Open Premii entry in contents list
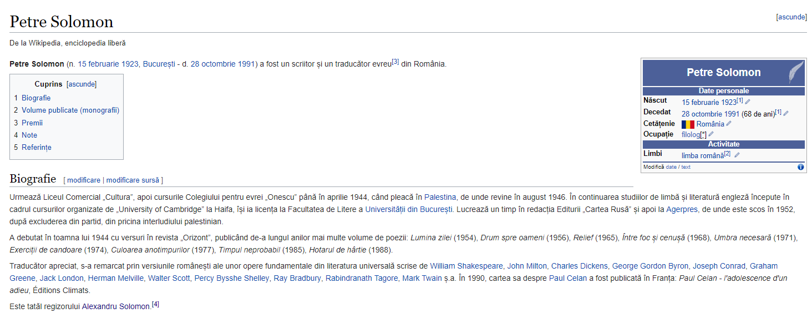Image resolution: width=812 pixels, height=318 pixels. point(32,123)
